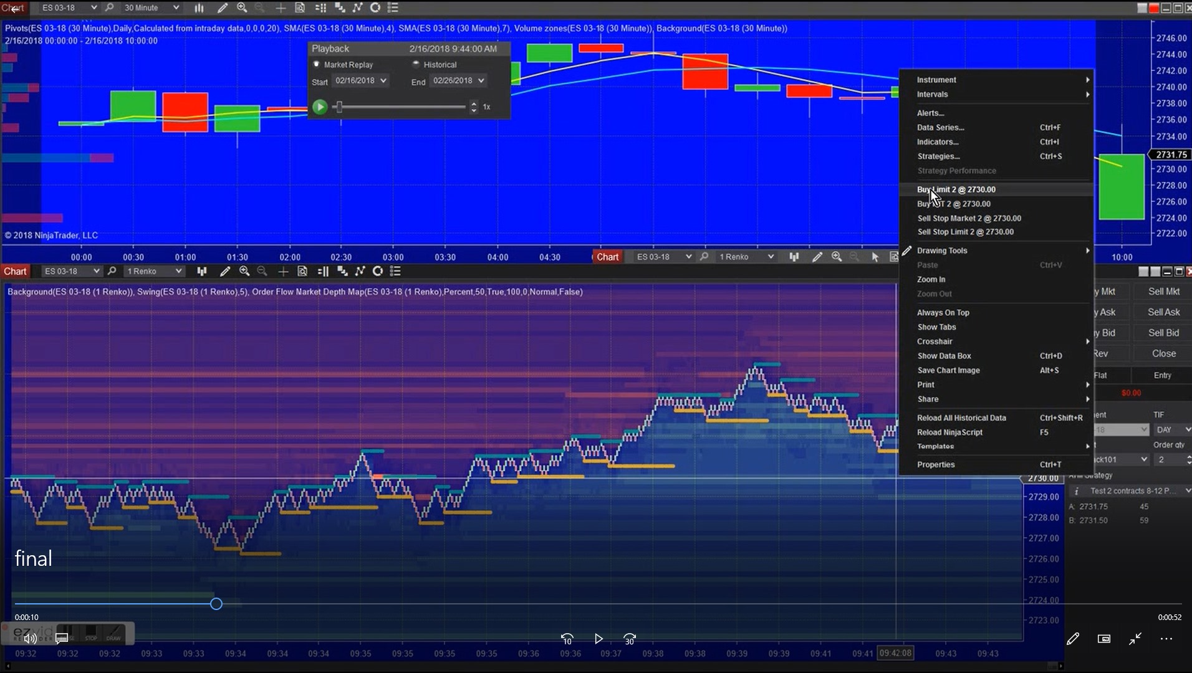Viewport: 1192px width, 673px height.
Task: Open Strategies icon in the 30 Minute chart toolbar
Action: point(375,7)
